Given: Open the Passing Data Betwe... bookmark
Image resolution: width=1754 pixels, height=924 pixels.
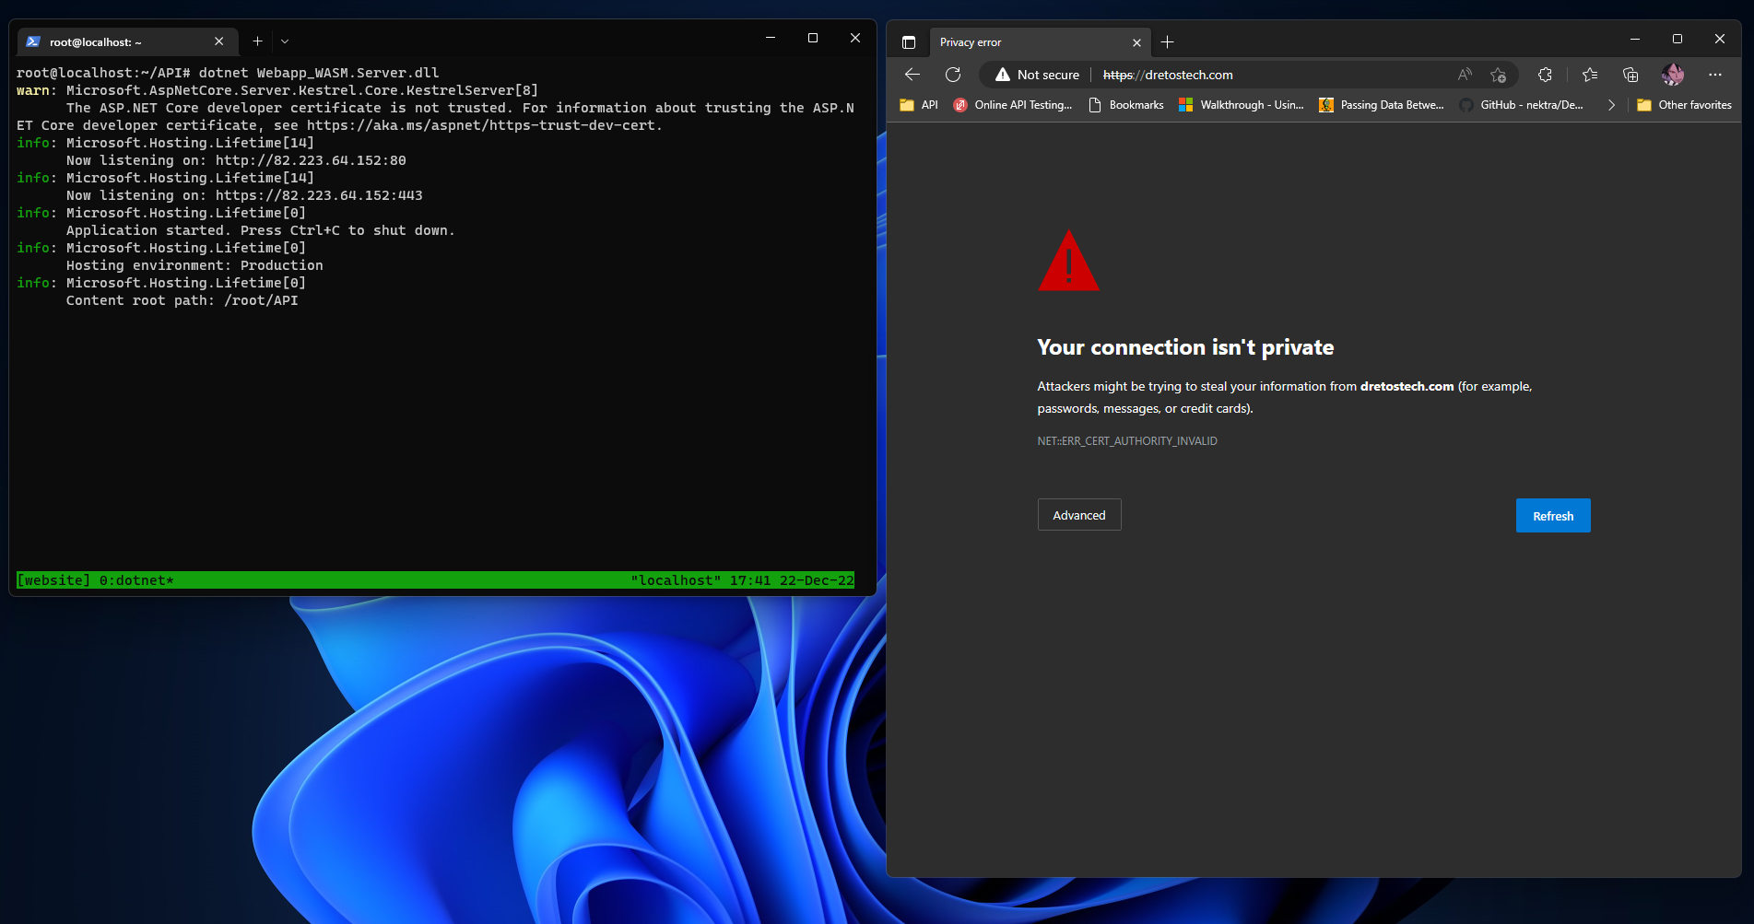Looking at the screenshot, I should pyautogui.click(x=1382, y=105).
